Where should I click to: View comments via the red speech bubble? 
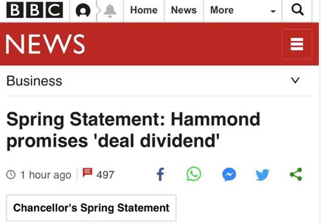88,172
